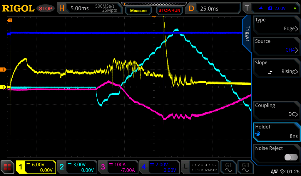Click the GII waveform generator icon
The width and height of the screenshot is (301, 176).
[245, 167]
